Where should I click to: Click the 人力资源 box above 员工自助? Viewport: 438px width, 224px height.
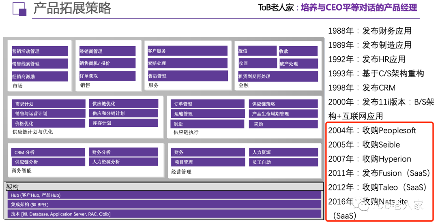(x=283, y=152)
